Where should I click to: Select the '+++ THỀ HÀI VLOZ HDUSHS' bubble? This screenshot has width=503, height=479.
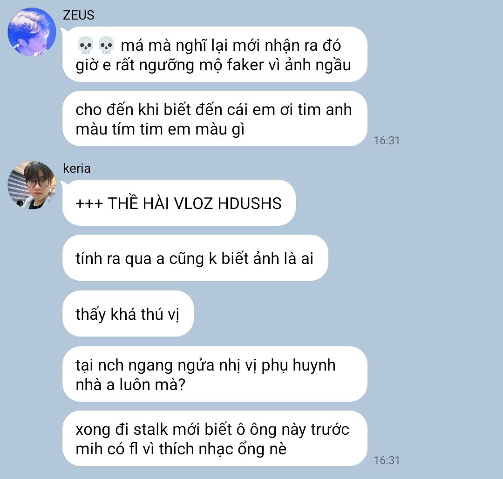179,202
